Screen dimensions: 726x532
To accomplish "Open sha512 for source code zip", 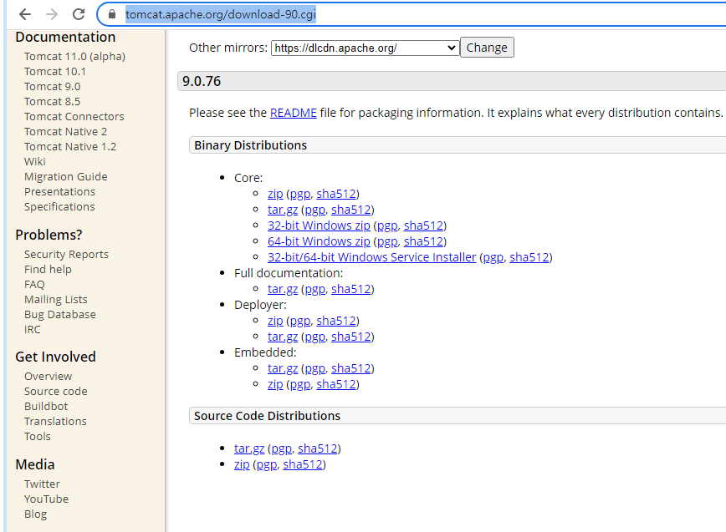I will click(x=303, y=464).
